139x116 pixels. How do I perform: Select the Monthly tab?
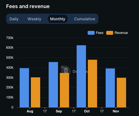coord(58,19)
